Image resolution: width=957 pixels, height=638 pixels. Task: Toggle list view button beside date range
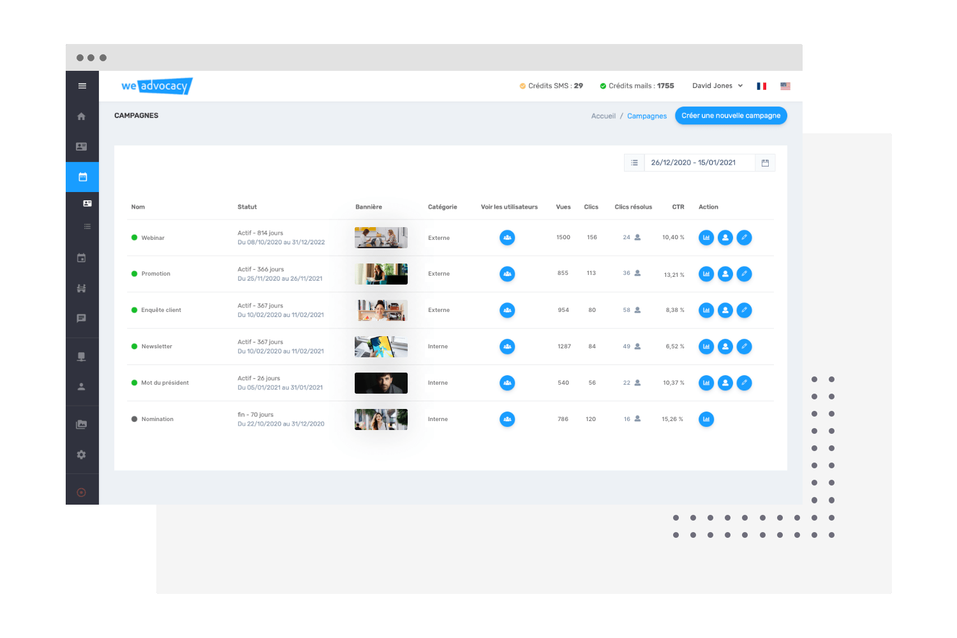[x=634, y=163]
